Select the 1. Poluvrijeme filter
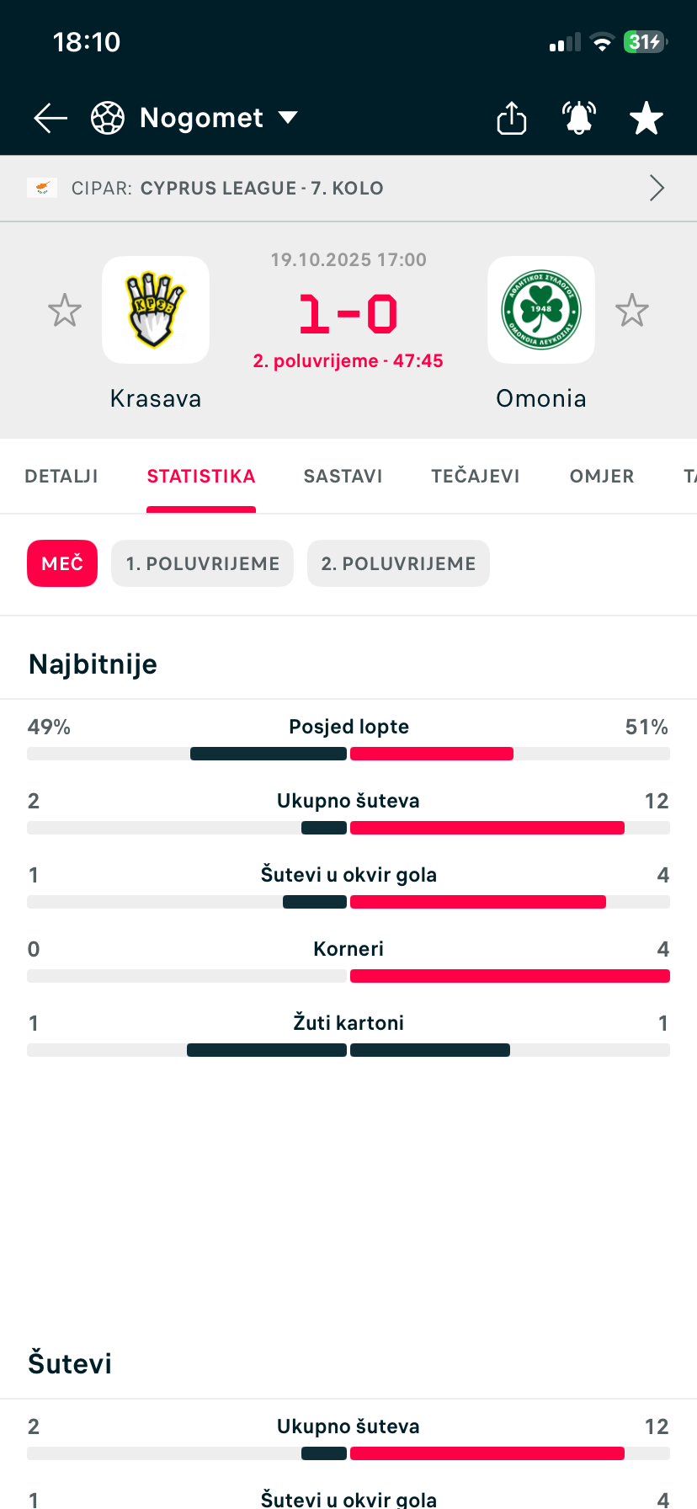697x1509 pixels. pyautogui.click(x=202, y=563)
